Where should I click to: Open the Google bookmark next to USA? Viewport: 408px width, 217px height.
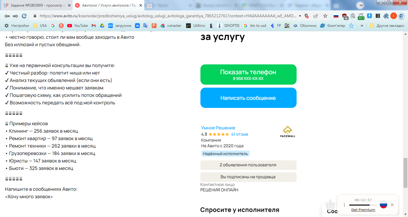pyautogui.click(x=53, y=26)
